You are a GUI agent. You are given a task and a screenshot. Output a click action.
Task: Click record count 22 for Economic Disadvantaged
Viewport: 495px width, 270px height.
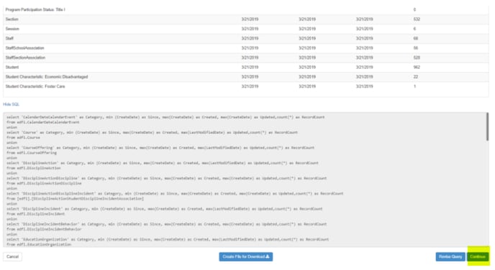416,77
